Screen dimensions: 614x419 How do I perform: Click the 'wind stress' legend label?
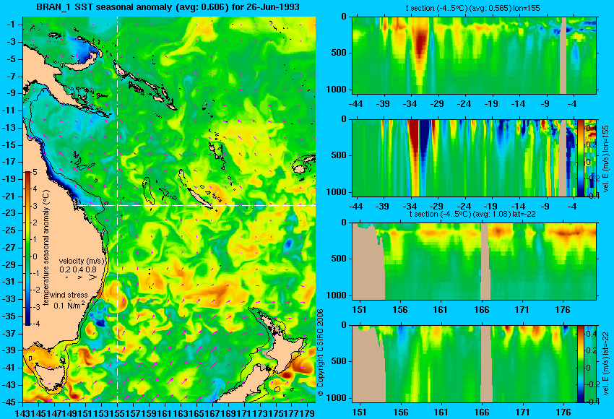tap(69, 295)
